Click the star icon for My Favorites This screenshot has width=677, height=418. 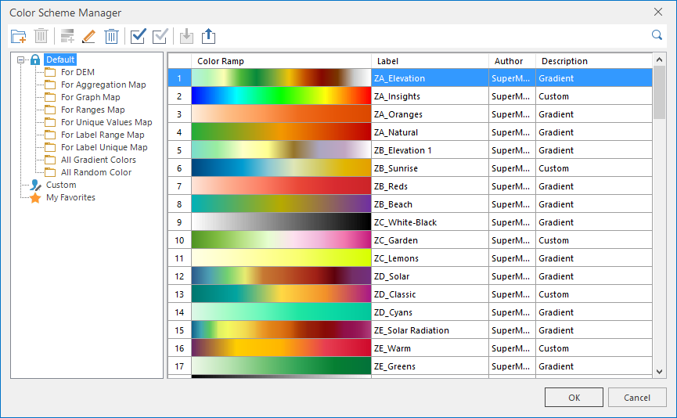point(35,198)
